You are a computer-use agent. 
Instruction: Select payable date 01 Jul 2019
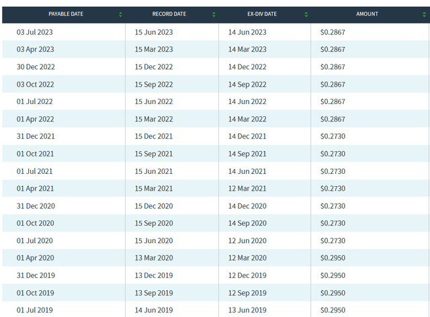tap(34, 310)
